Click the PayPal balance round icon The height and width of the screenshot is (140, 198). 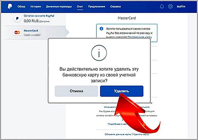tap(17, 19)
